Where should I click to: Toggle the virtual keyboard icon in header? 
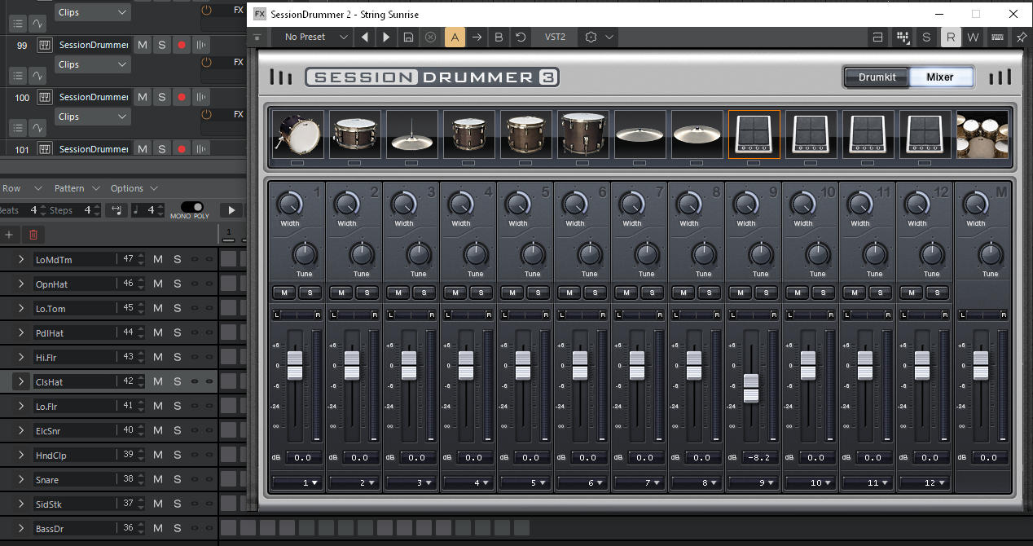tap(997, 37)
